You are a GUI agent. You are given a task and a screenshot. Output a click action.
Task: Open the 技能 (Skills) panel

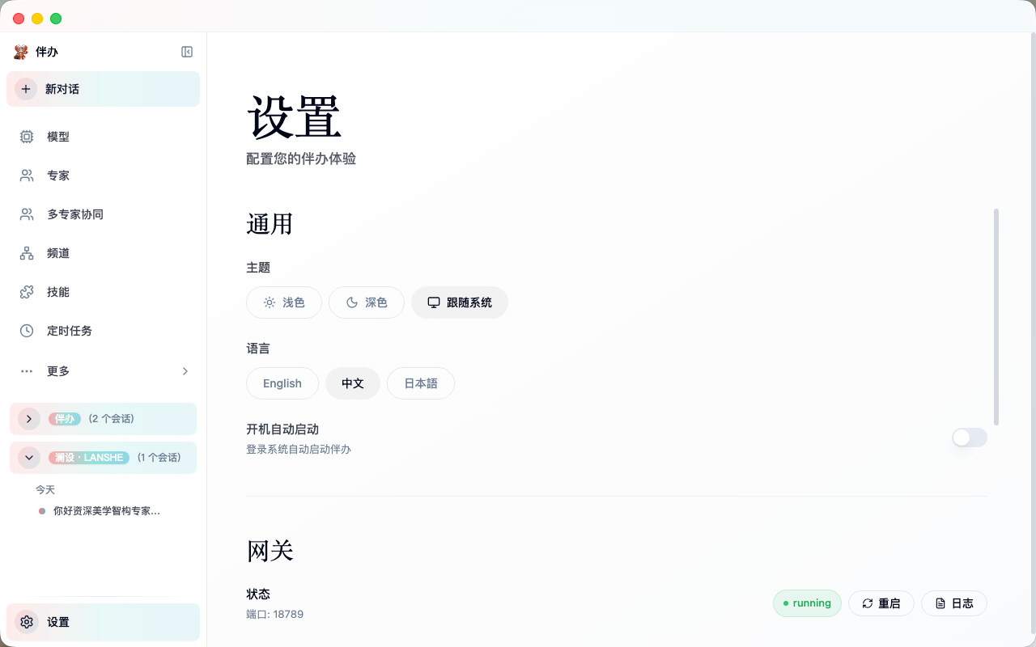point(58,292)
